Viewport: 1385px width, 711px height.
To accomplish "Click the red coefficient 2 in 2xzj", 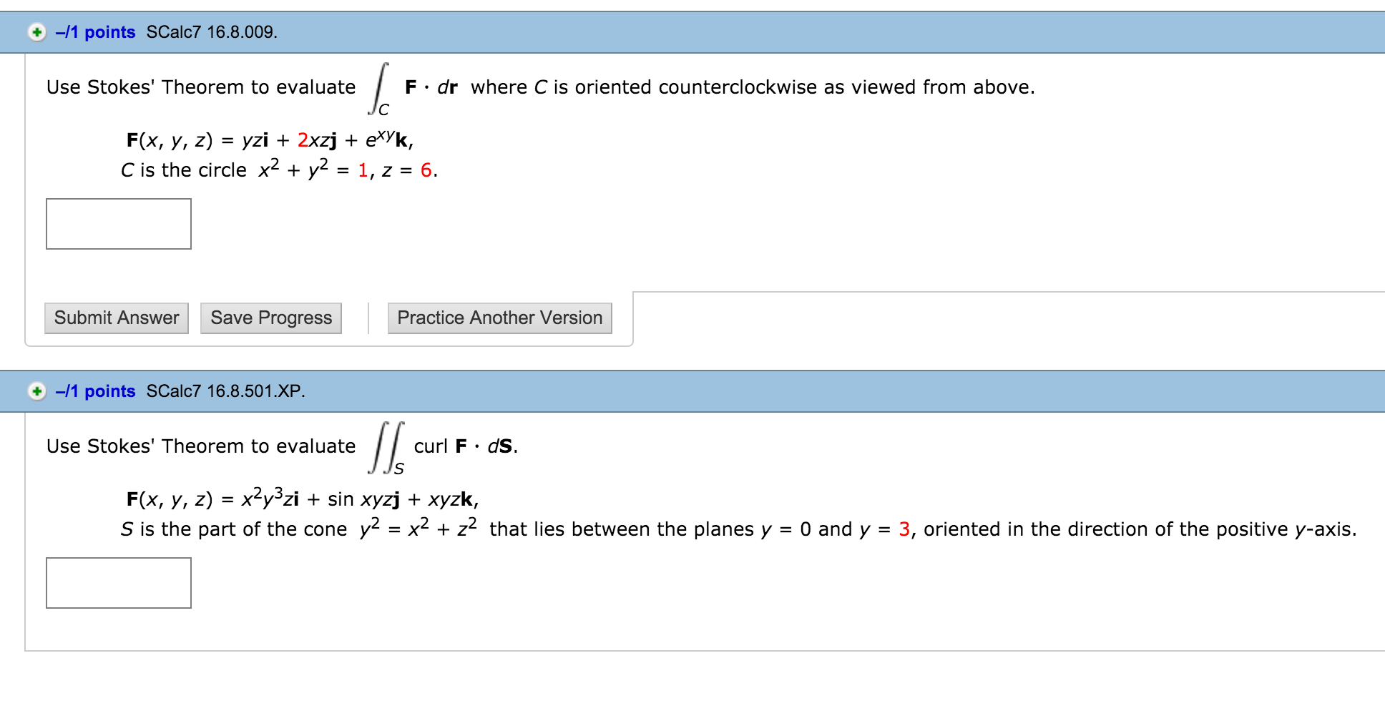I will tap(303, 140).
